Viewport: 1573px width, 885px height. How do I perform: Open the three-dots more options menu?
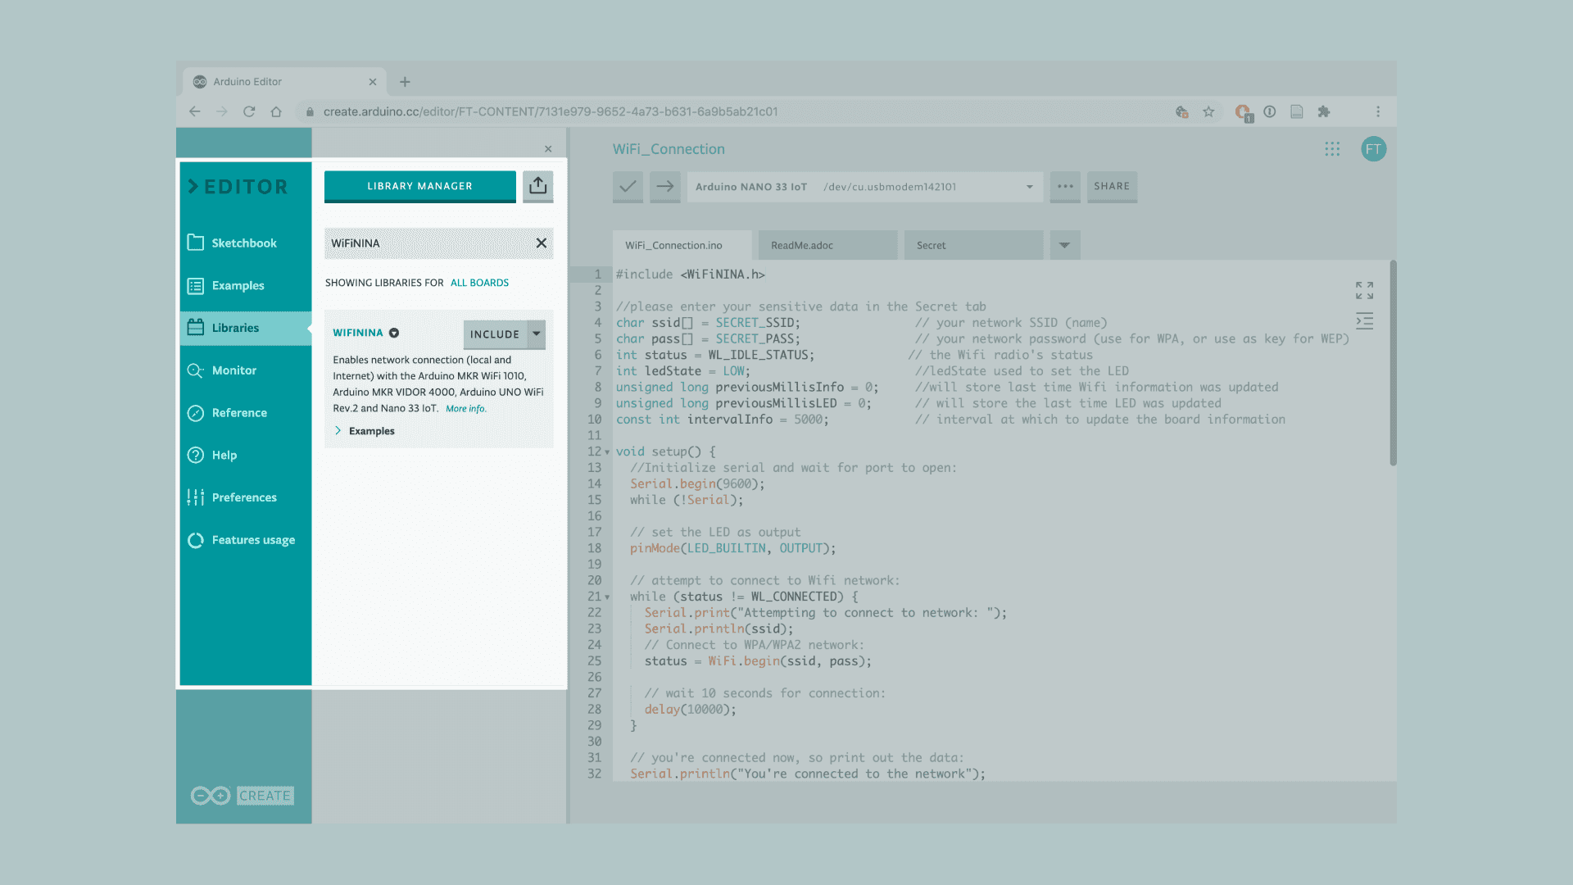[1065, 187]
